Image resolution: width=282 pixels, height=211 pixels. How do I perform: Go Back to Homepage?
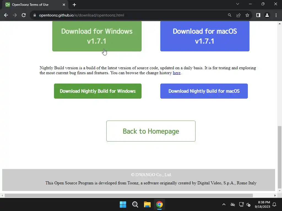151,131
